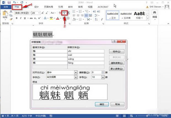Switch to the 设计 (Design) tab
The image size is (171, 118).
pyautogui.click(x=36, y=7)
